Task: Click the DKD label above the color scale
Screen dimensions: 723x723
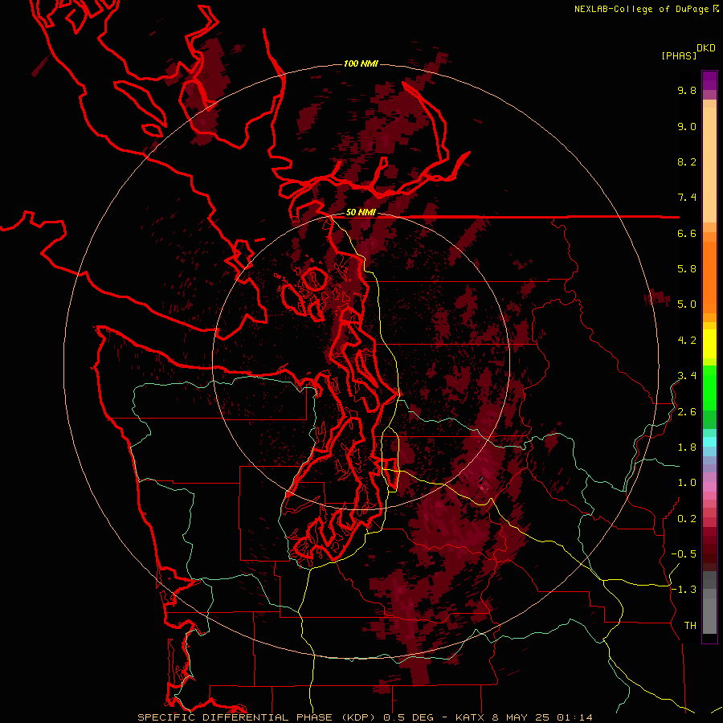Action: (x=706, y=48)
